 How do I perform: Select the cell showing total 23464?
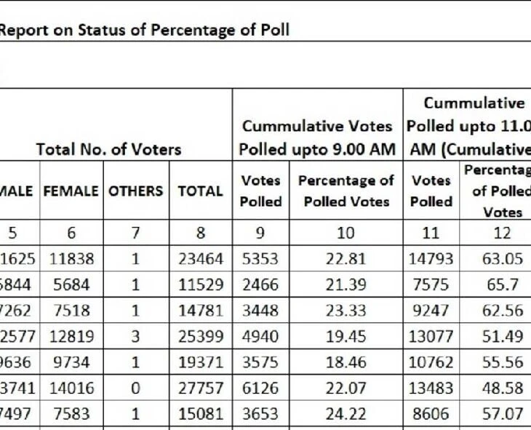click(200, 258)
